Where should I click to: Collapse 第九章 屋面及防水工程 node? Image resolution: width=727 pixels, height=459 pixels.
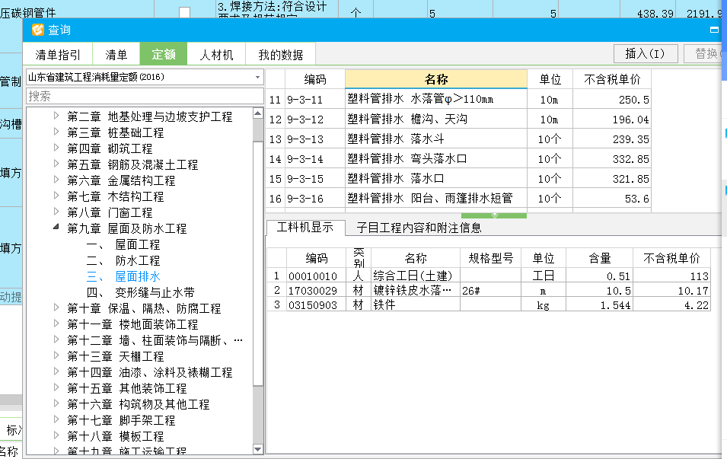(56, 227)
